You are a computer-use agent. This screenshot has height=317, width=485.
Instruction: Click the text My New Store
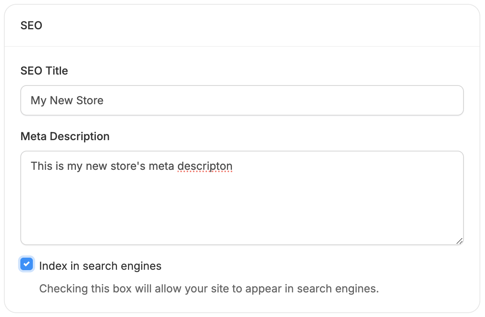(67, 100)
